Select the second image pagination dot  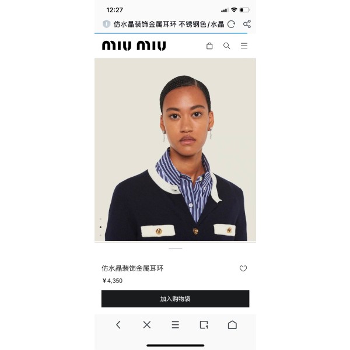click(100, 227)
